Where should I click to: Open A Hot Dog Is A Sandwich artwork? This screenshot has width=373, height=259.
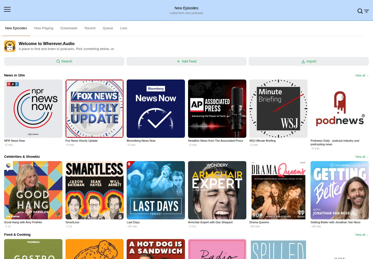point(156,249)
